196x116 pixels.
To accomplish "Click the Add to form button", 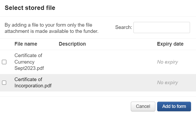I will (x=174, y=106).
